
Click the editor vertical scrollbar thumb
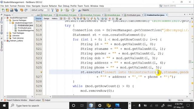pyautogui.click(x=190, y=61)
